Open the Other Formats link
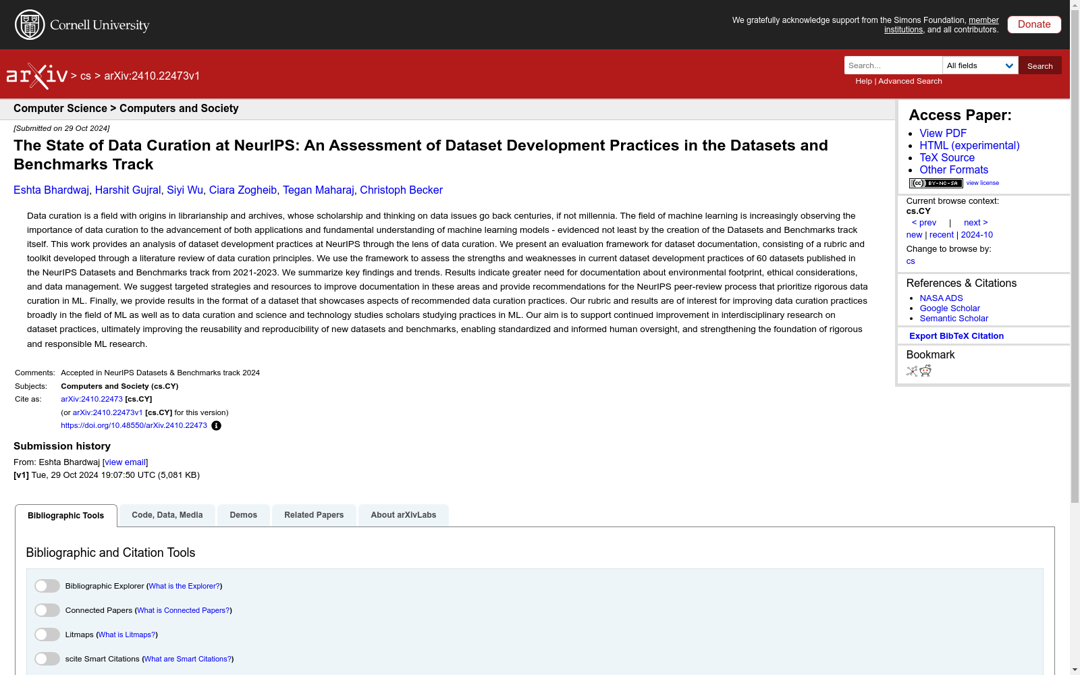Screen dimensions: 1080x675 (954, 170)
